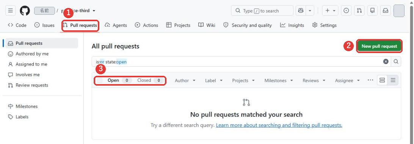The height and width of the screenshot is (144, 414).
Task: Open the Projects tab
Action: 178,25
